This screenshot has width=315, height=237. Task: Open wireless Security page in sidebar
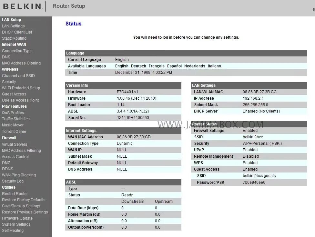coord(9,82)
